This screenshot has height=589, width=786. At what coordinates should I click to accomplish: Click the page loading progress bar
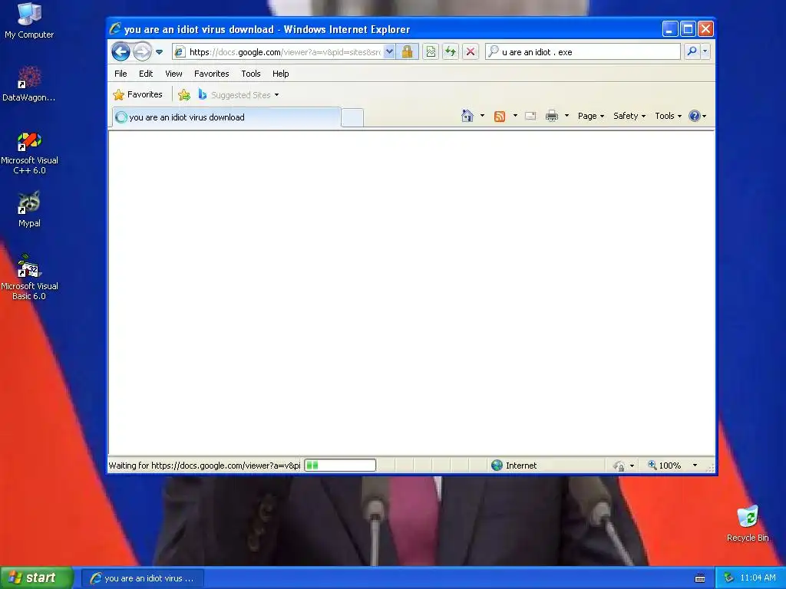point(340,466)
